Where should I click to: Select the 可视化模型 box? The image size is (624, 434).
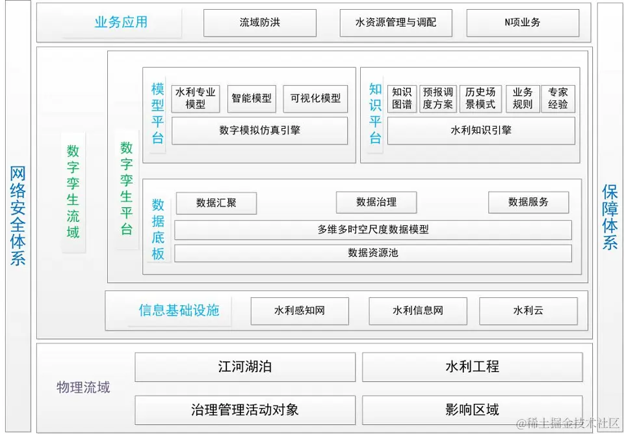coord(315,98)
